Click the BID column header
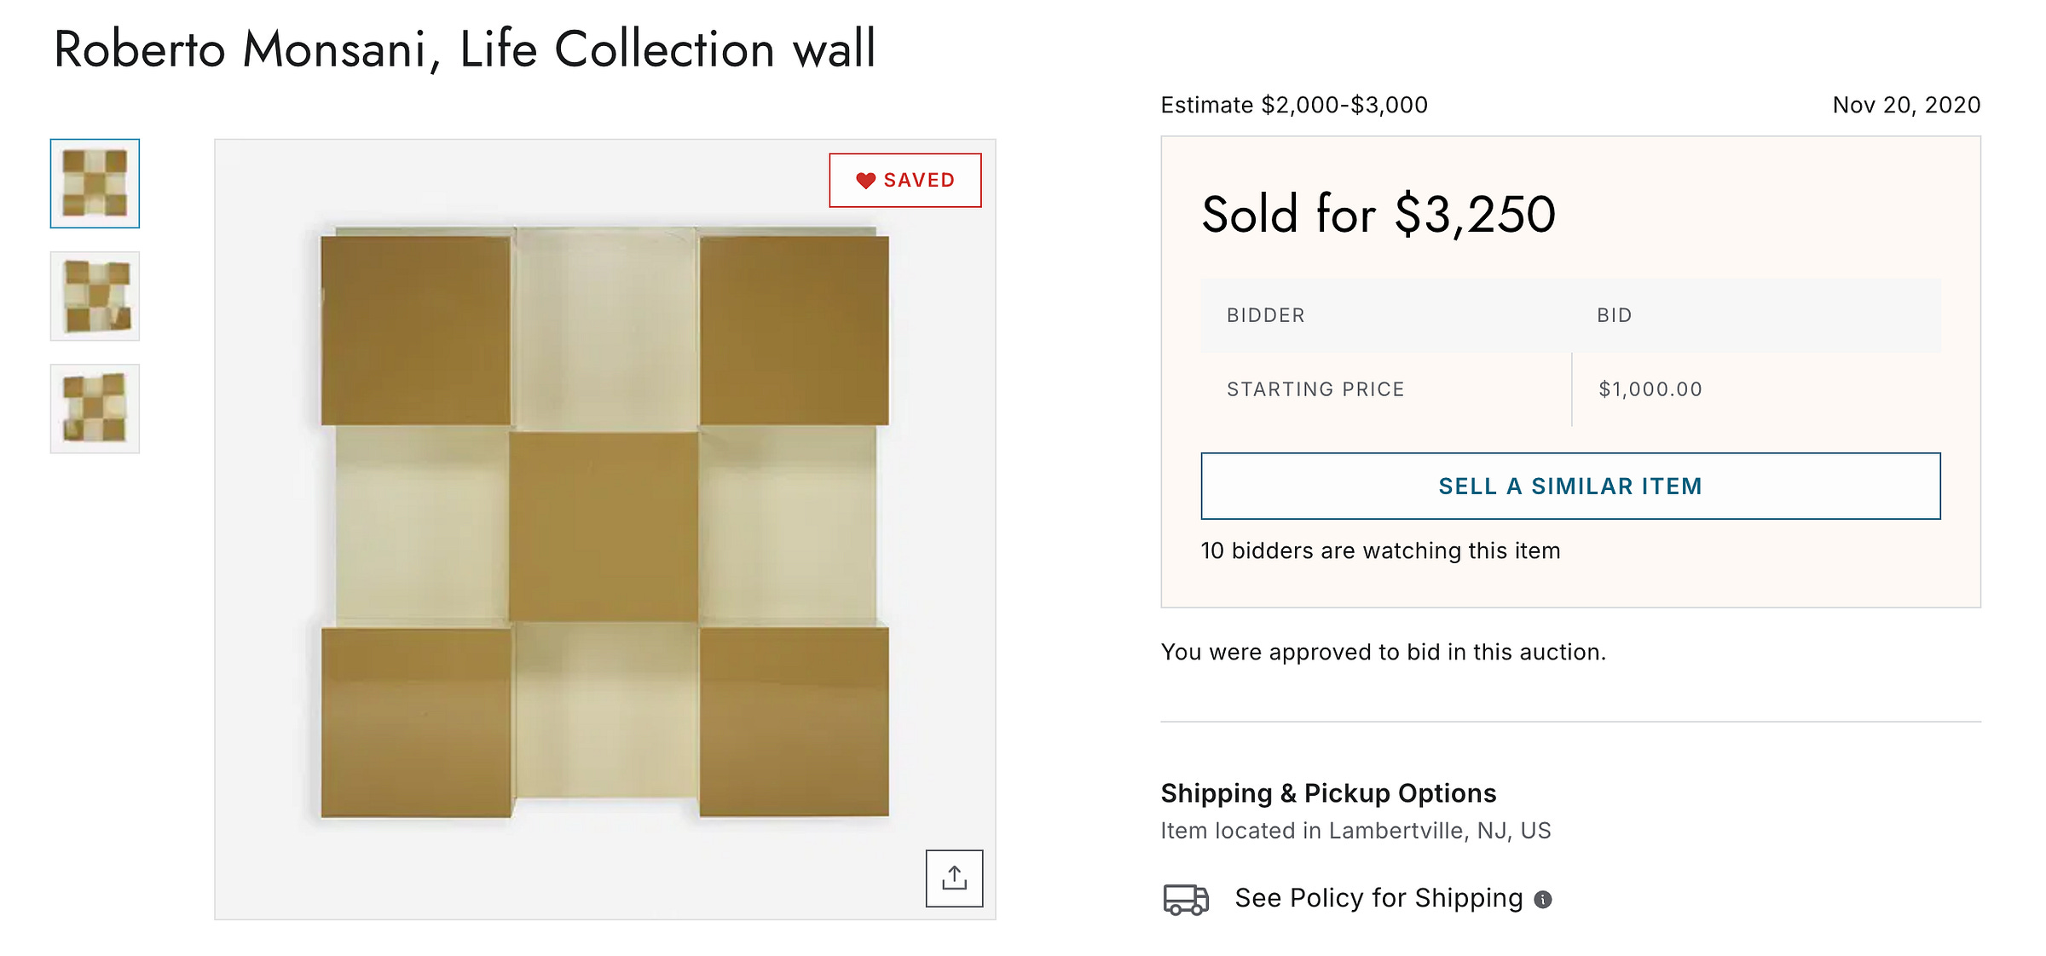The height and width of the screenshot is (956, 2046). pyautogui.click(x=1614, y=315)
